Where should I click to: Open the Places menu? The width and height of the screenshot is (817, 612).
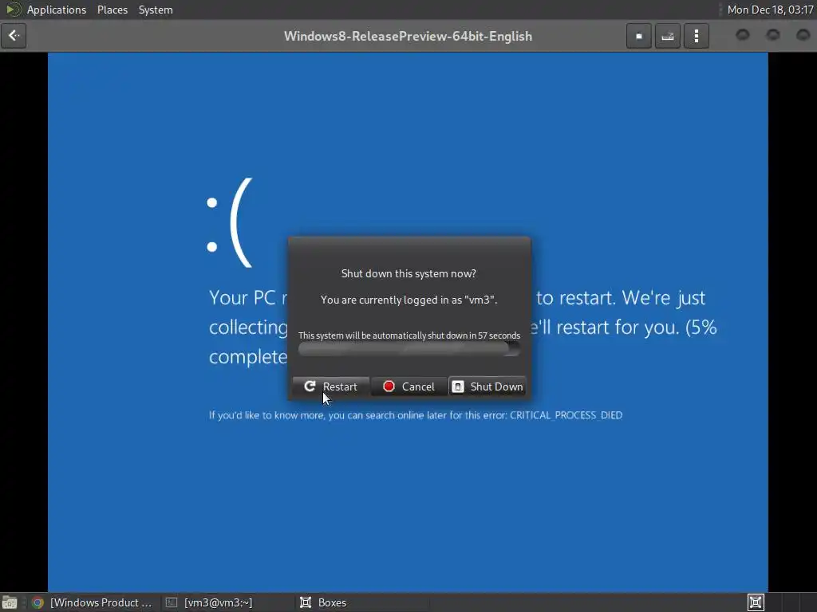pos(112,10)
